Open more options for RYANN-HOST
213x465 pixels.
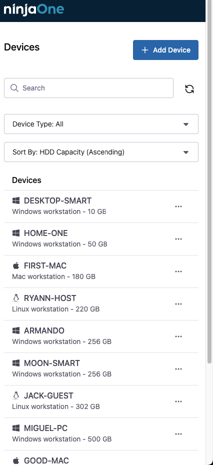[178, 304]
